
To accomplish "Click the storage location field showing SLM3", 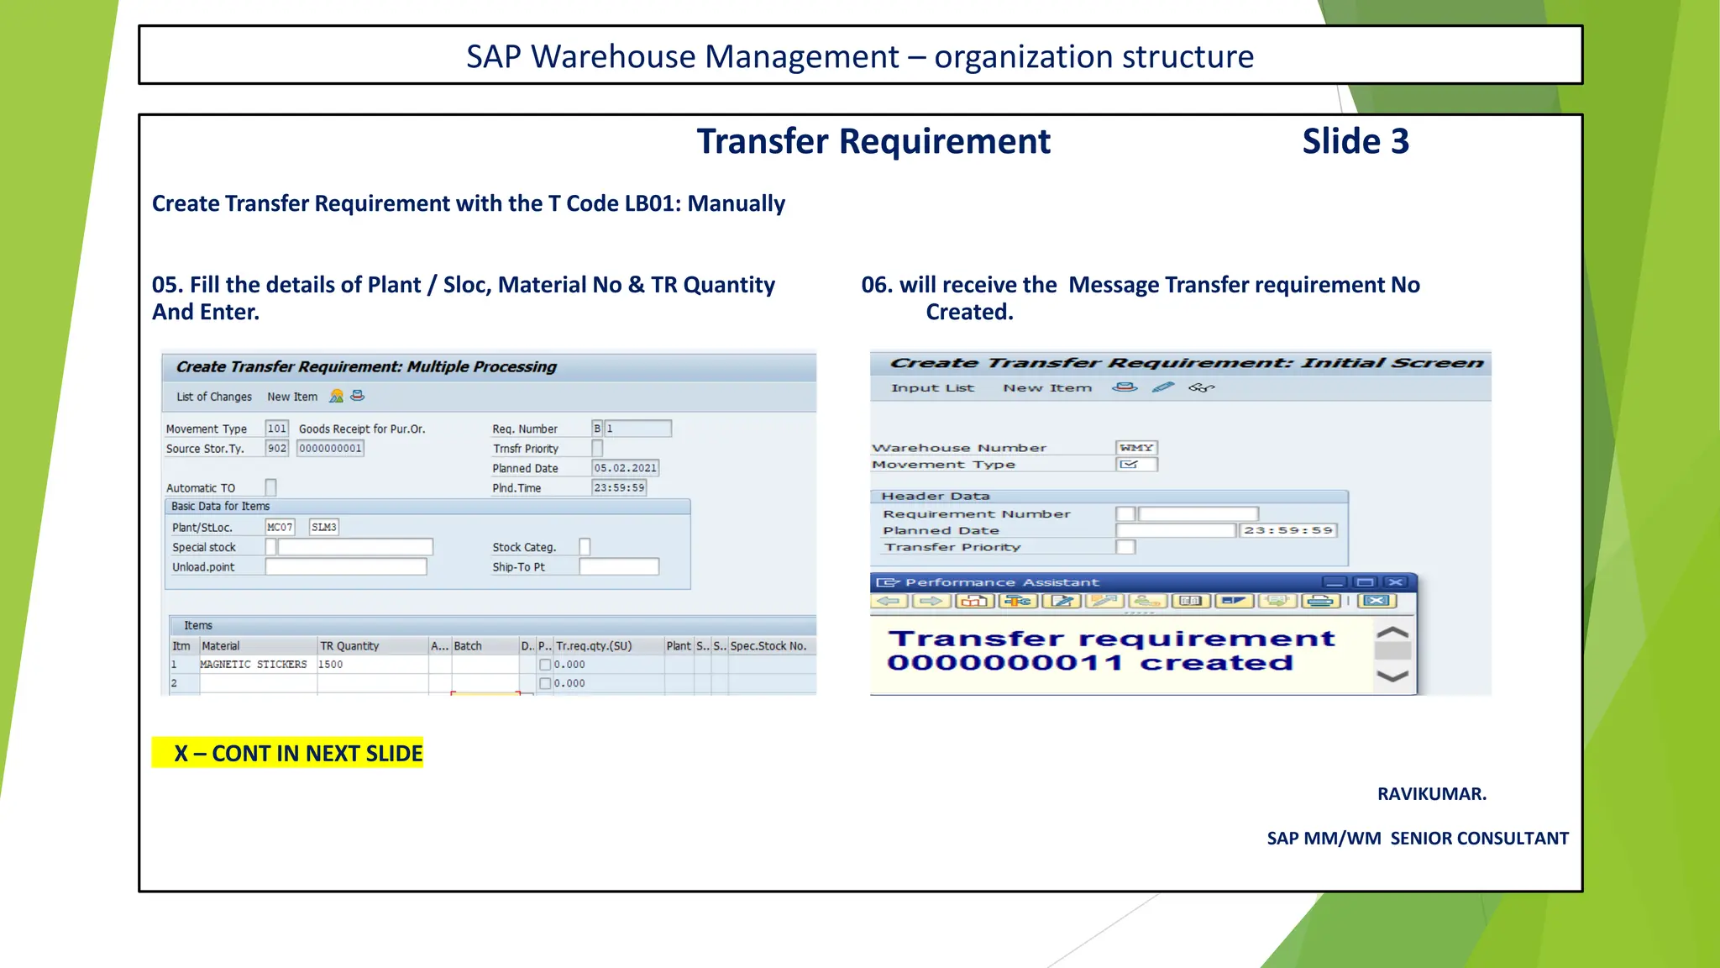I will pyautogui.click(x=324, y=528).
